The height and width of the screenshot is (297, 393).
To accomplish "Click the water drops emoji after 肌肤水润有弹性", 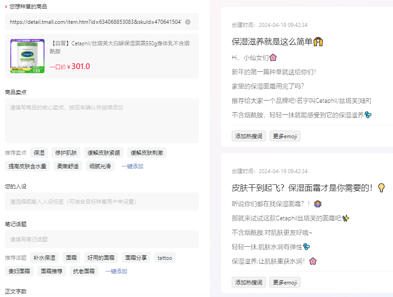I will point(306,247).
